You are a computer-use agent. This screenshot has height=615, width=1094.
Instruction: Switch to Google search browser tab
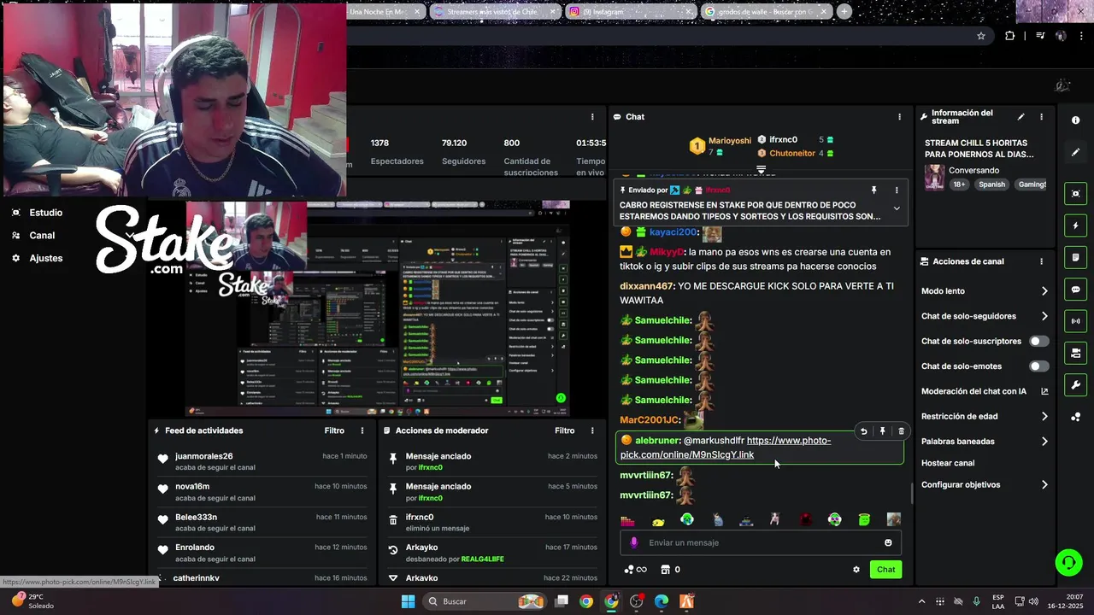coord(766,12)
